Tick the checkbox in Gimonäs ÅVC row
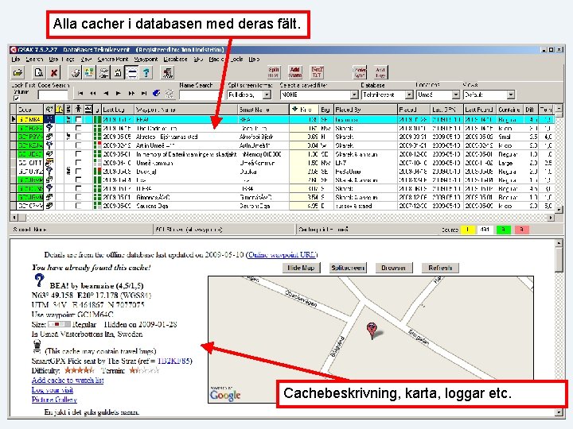The height and width of the screenshot is (429, 573). (78, 197)
